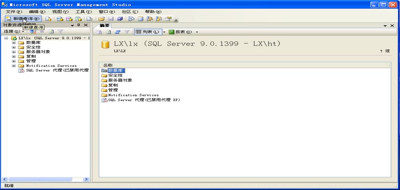The image size is (400, 190).
Task: Click the 报表 button
Action: click(180, 32)
